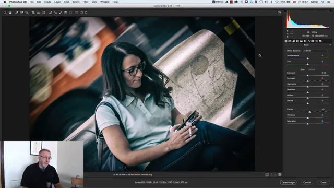Open the Image menu
Image resolution: width=334 pixels, height=188 pixels.
pyautogui.click(x=47, y=2)
